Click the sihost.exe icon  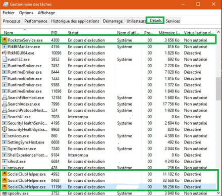5,162
